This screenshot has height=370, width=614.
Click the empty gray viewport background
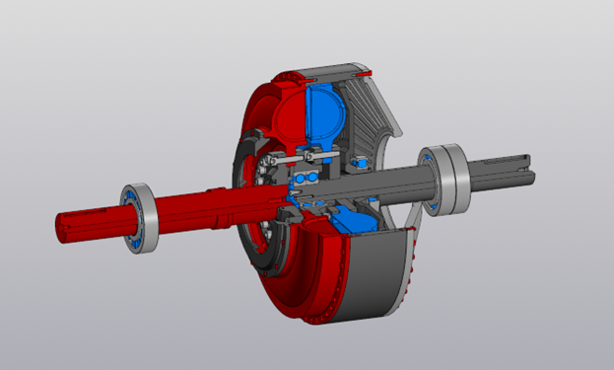[117, 78]
